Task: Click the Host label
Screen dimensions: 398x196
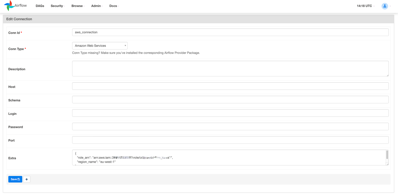Action: pos(12,87)
